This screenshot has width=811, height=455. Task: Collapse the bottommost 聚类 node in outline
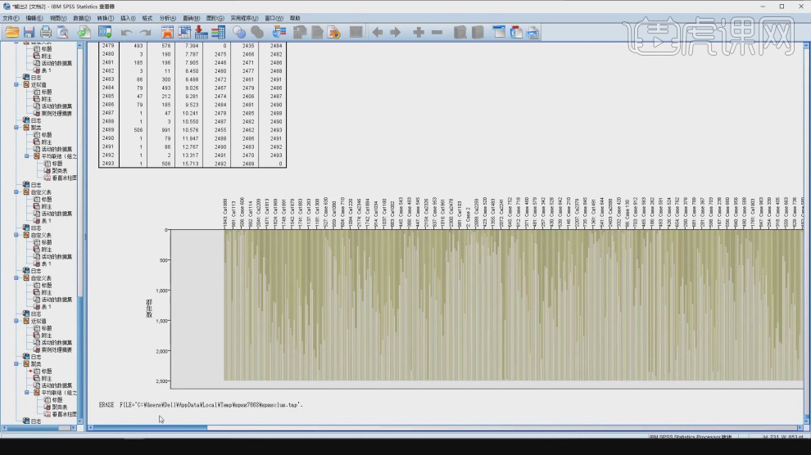point(16,364)
